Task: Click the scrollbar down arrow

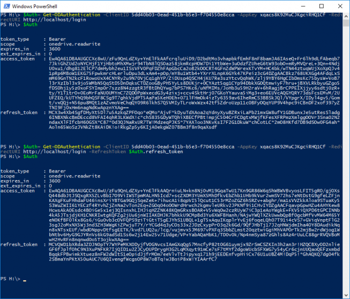Action: point(346,295)
